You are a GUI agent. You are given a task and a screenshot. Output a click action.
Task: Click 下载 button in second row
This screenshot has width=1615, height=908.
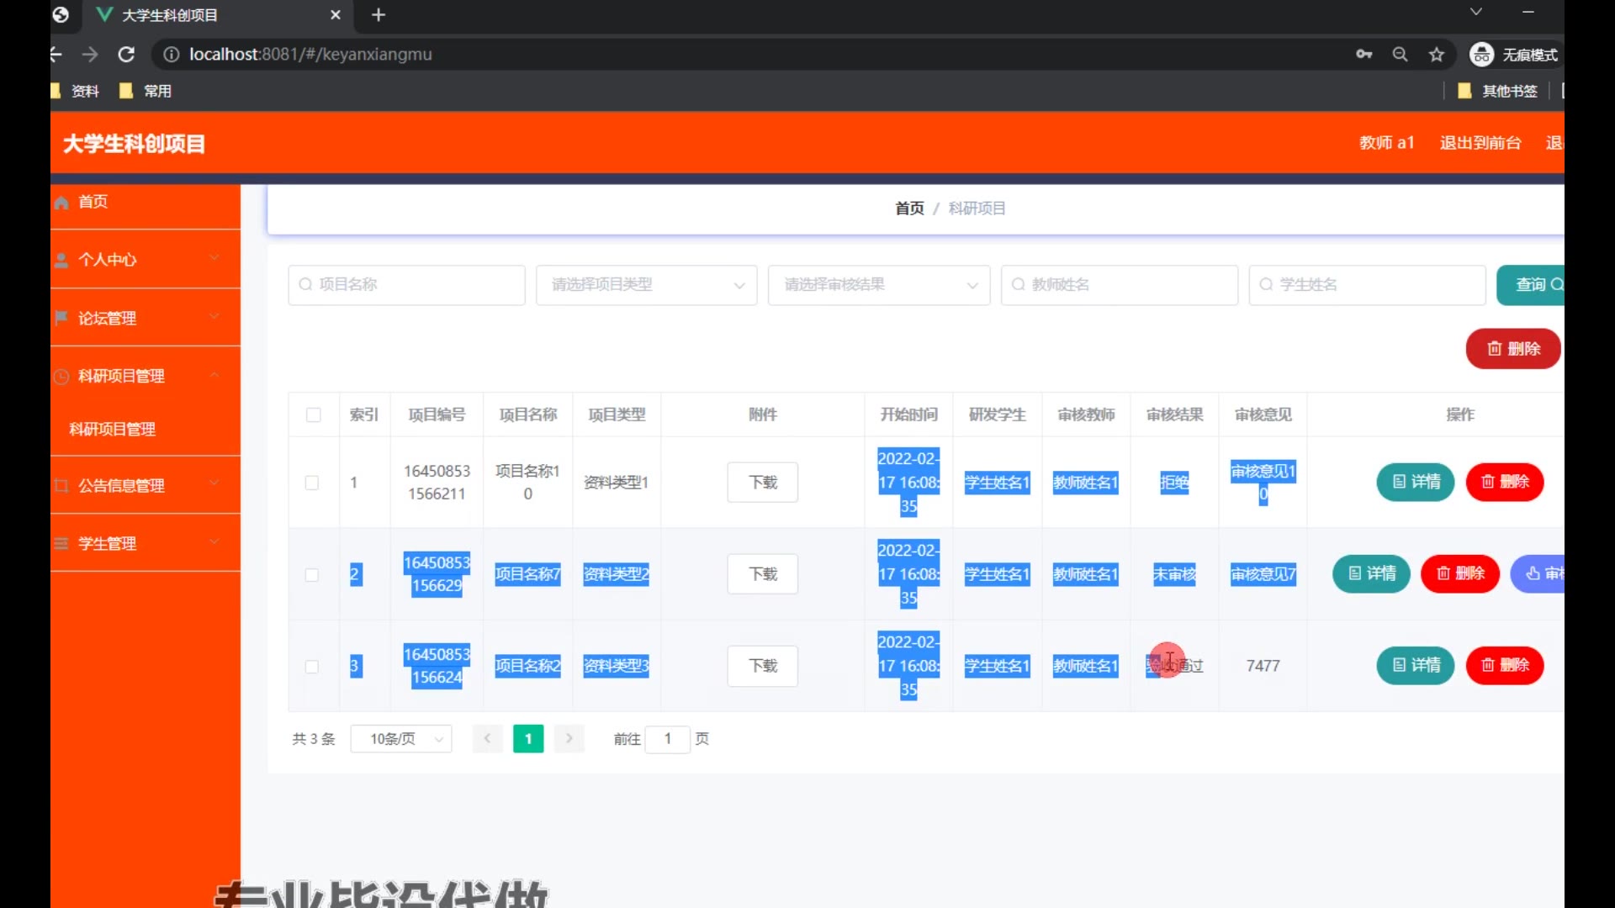pos(762,574)
